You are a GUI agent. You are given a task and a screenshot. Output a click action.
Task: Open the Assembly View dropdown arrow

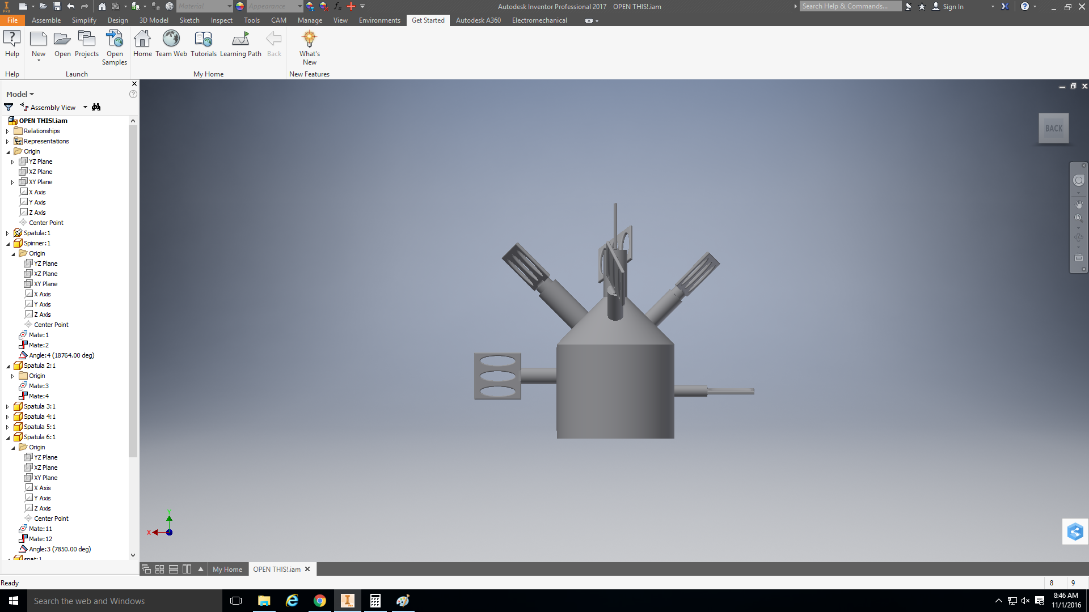(x=86, y=107)
